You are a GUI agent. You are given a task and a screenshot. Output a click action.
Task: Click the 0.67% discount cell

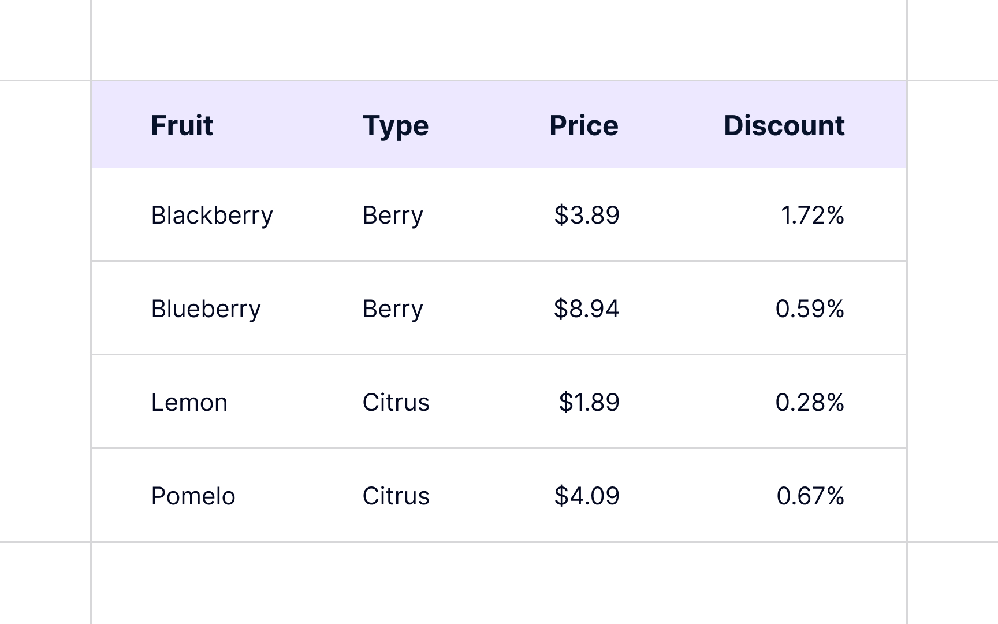[810, 496]
